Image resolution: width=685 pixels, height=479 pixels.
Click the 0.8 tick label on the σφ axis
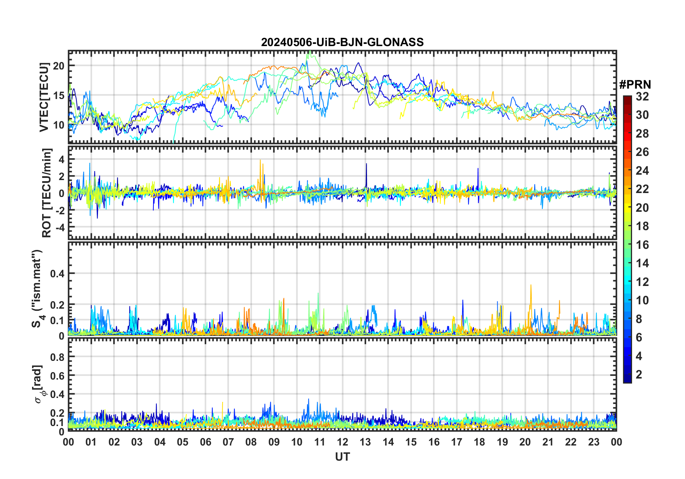[x=57, y=357]
